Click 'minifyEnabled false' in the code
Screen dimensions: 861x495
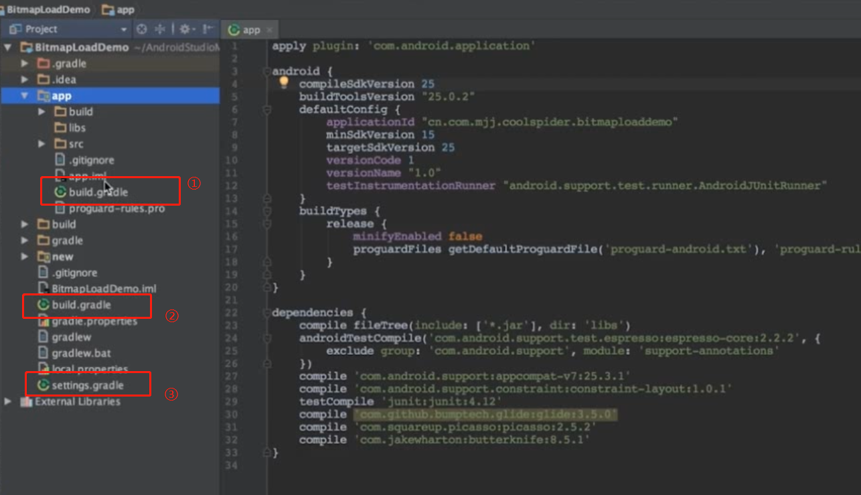point(418,236)
